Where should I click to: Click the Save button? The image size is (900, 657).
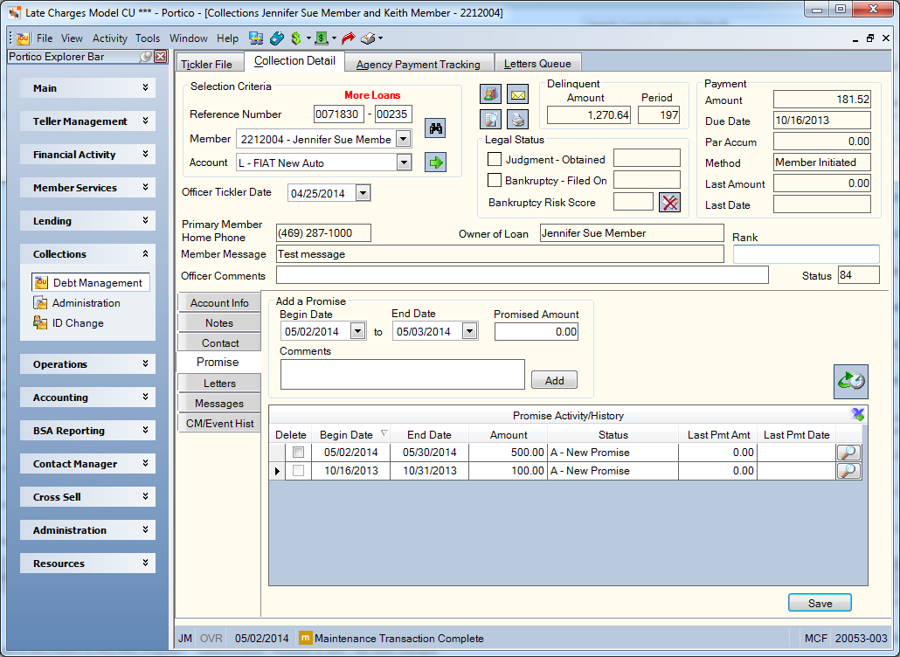click(820, 603)
